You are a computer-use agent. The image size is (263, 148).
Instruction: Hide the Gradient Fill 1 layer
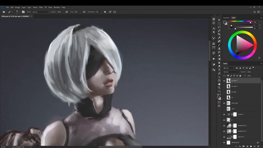coord(224,132)
